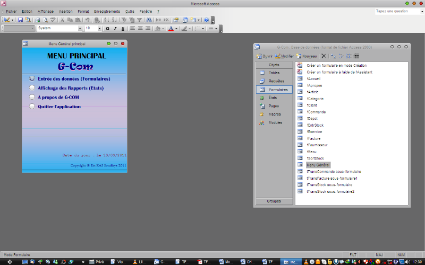This screenshot has width=425, height=265.
Task: Click the blue Help question mark icon
Action: (206, 20)
